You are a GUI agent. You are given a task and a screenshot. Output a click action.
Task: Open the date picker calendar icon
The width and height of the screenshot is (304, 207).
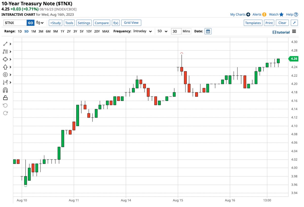208,31
